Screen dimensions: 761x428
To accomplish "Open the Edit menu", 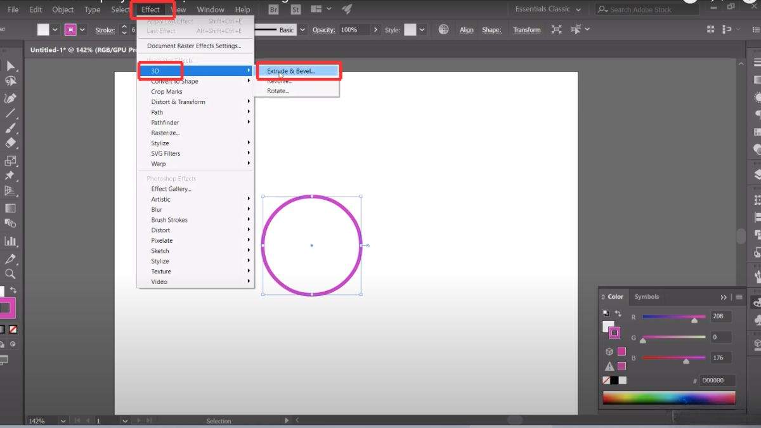I will [x=36, y=10].
